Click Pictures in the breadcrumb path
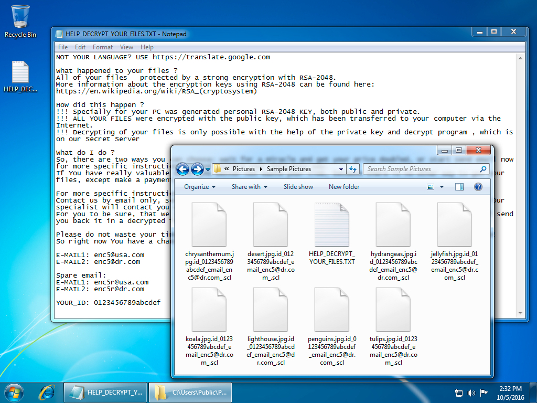The width and height of the screenshot is (537, 403). click(244, 169)
